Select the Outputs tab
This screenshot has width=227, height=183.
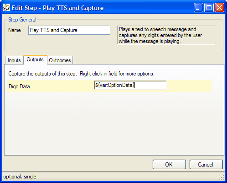[x=35, y=59]
